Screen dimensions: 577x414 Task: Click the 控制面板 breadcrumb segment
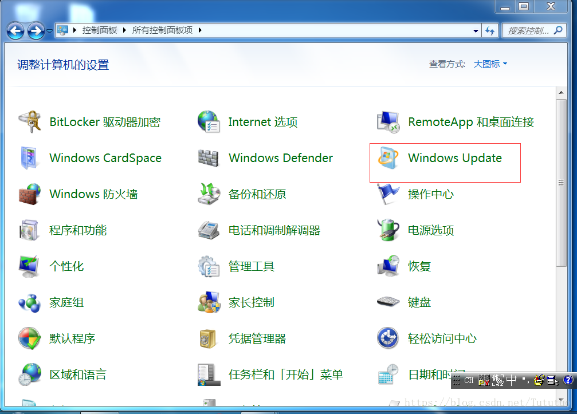pyautogui.click(x=100, y=30)
